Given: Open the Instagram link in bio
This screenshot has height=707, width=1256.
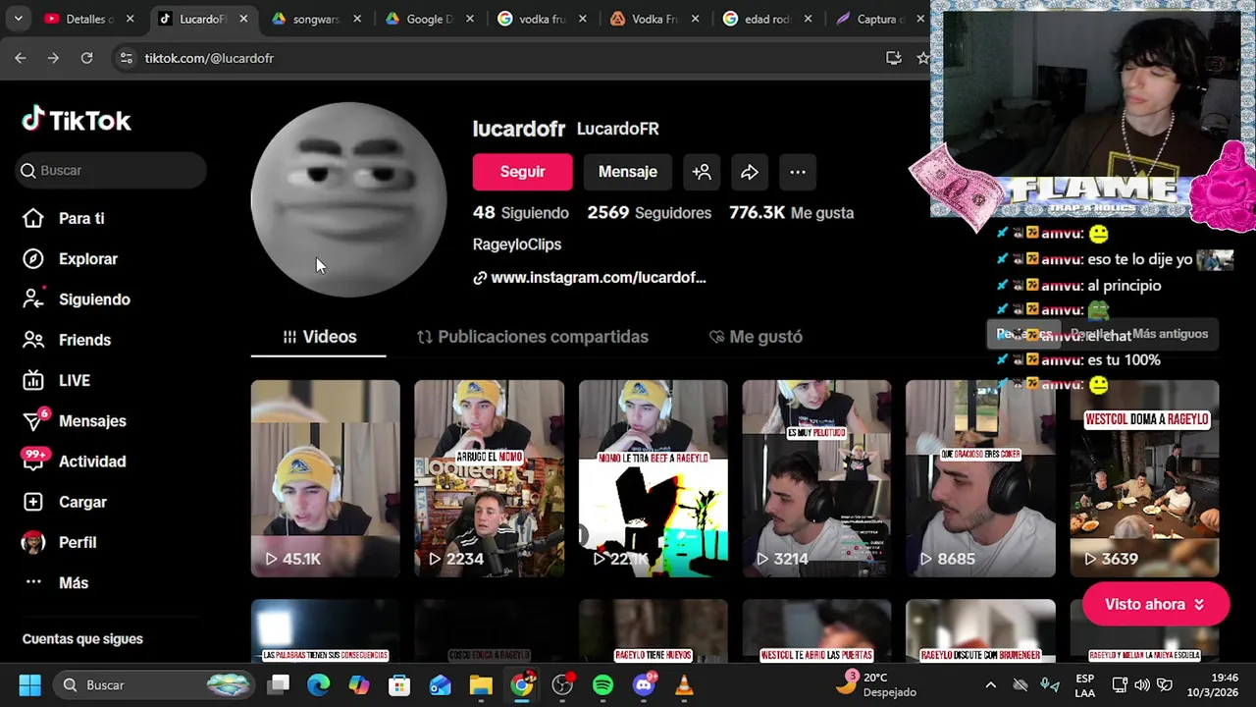Looking at the screenshot, I should click(590, 278).
